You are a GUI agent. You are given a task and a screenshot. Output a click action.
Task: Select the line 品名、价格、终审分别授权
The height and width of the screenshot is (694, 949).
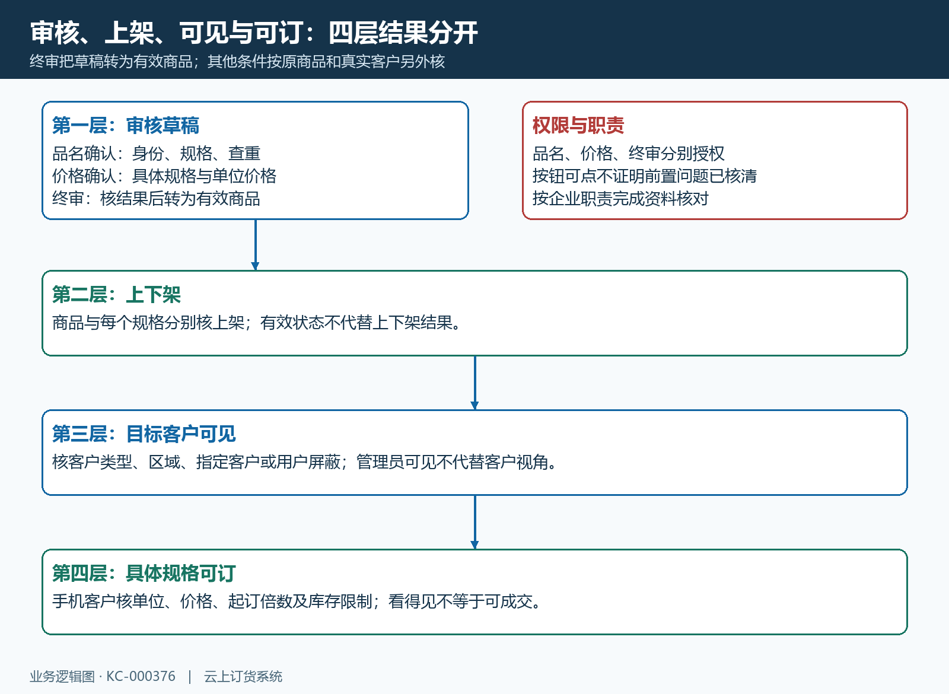pyautogui.click(x=629, y=154)
